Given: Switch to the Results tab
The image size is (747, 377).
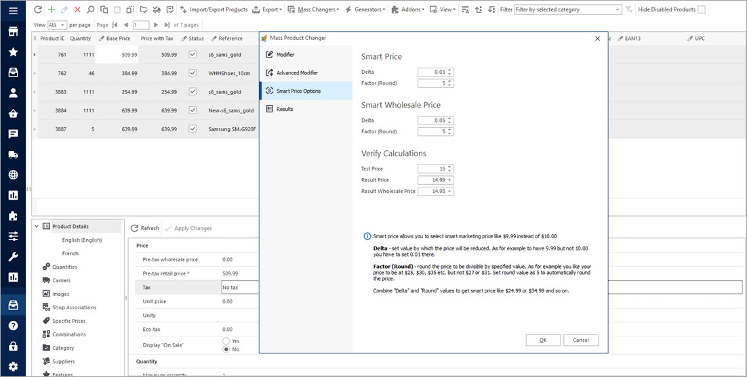Looking at the screenshot, I should [x=306, y=109].
